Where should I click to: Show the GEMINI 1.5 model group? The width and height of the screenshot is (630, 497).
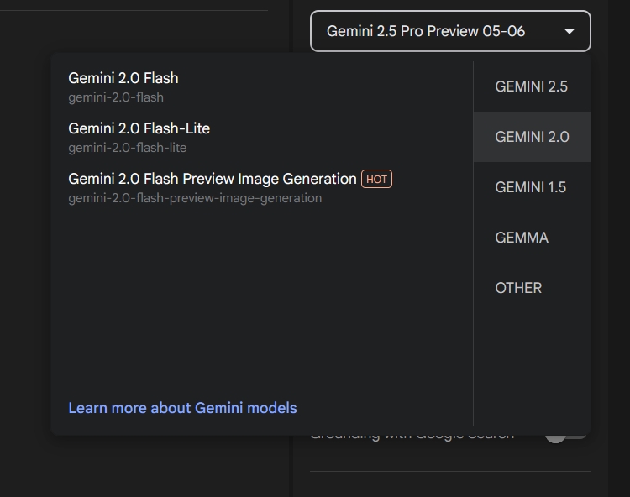pyautogui.click(x=532, y=187)
